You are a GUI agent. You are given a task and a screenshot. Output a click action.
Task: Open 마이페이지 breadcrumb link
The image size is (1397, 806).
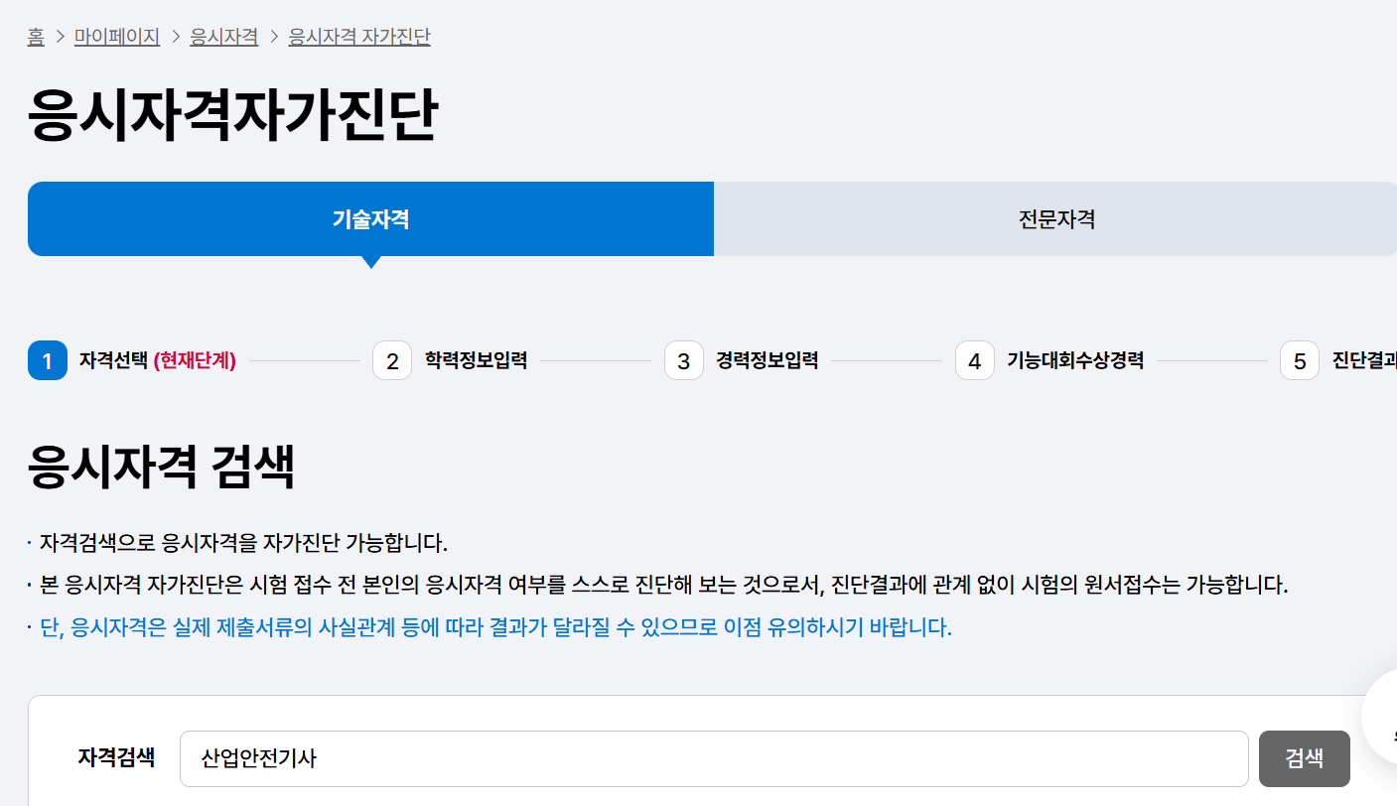click(x=117, y=37)
